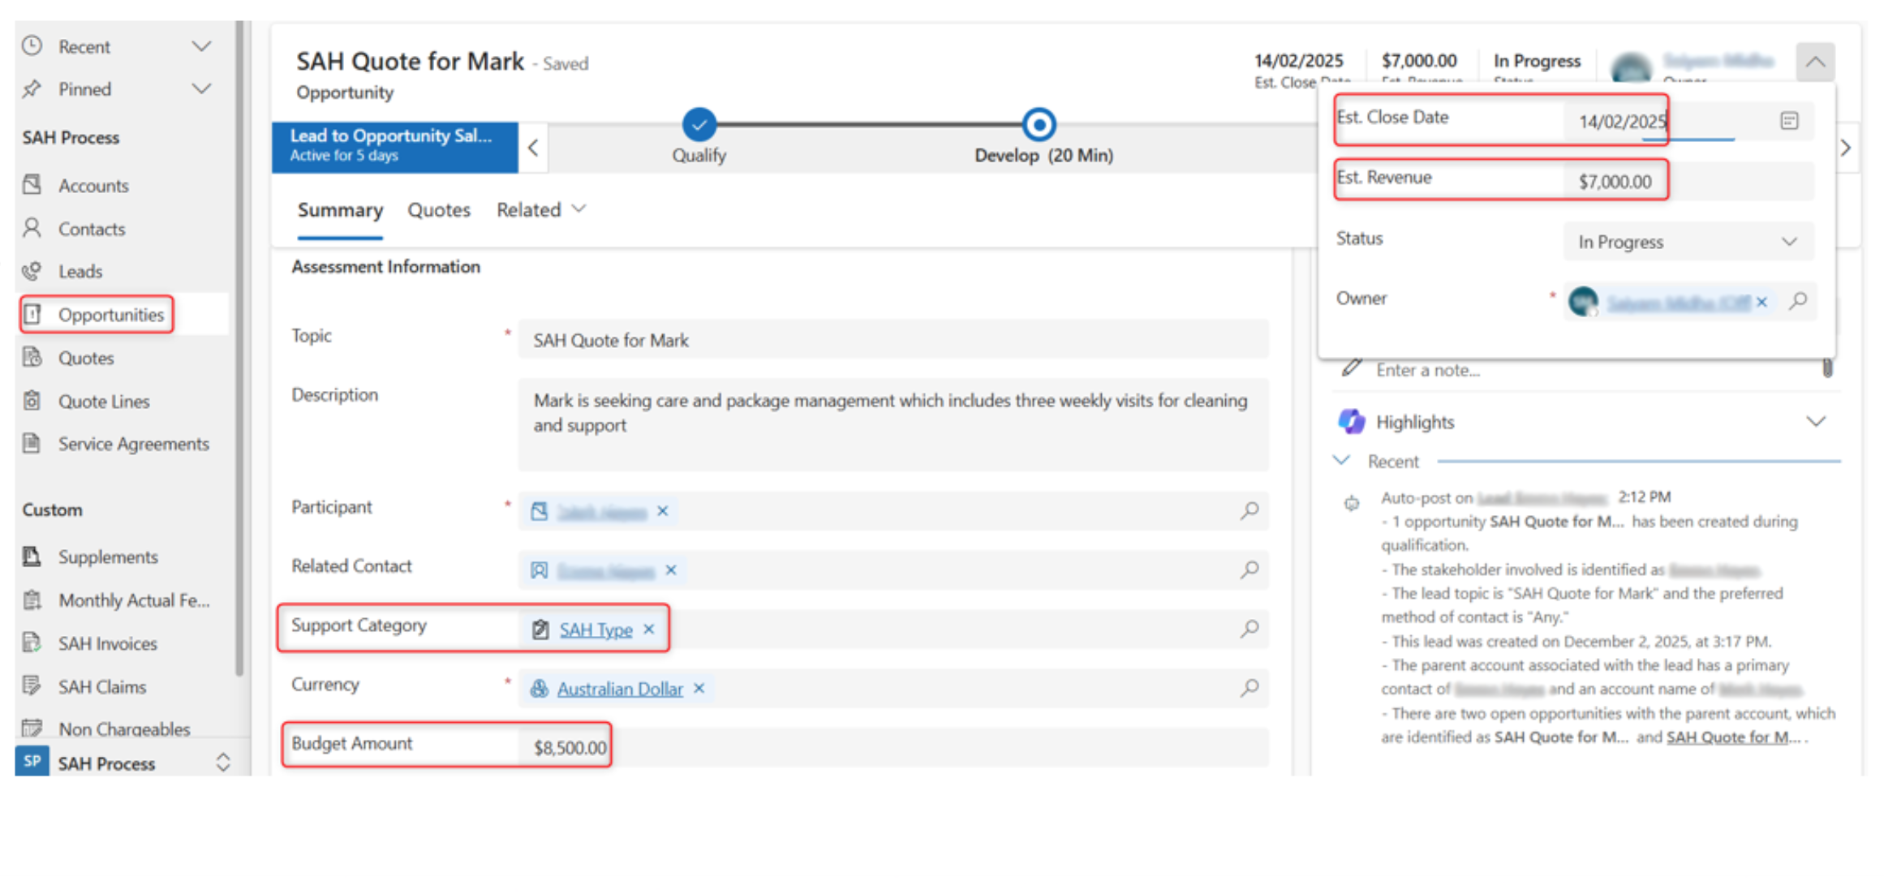This screenshot has height=894, width=1884.
Task: Select the Develop stage marker
Action: (x=1039, y=124)
